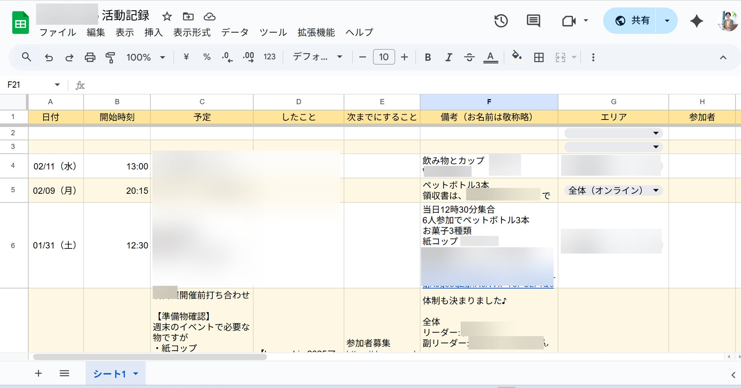Click the Gemini sparkle icon
Viewport: 741px width, 388px height.
click(696, 21)
